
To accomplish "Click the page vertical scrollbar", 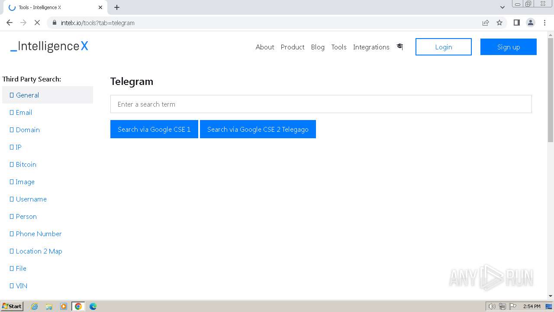I will pyautogui.click(x=551, y=90).
